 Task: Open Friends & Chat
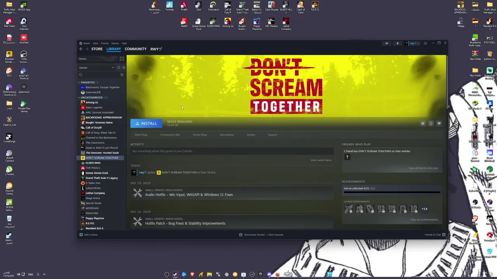coord(435,235)
